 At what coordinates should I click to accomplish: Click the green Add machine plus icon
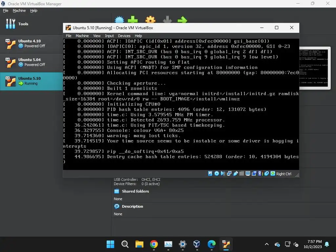(133, 19)
